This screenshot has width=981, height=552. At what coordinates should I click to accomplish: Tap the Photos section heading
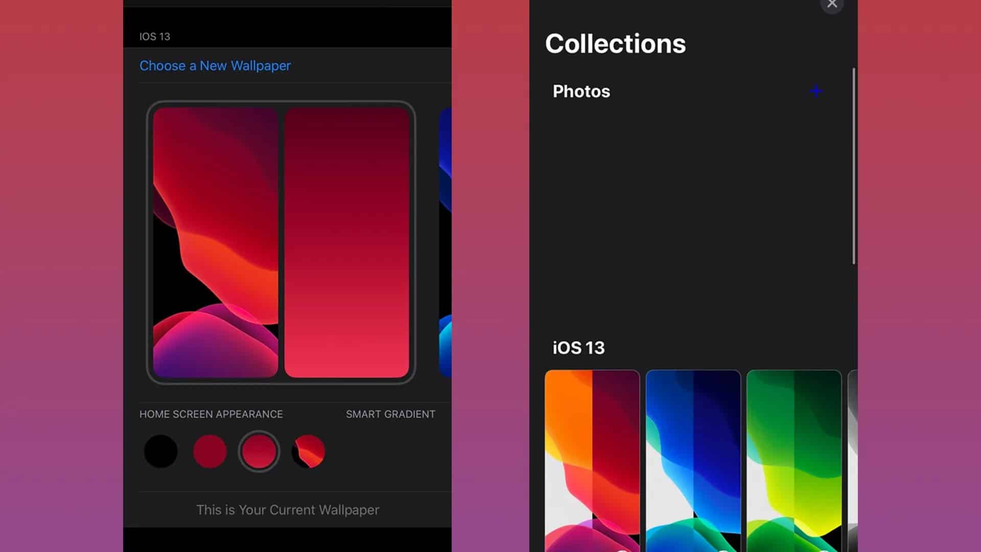(x=581, y=91)
